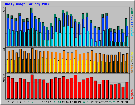Select day label 5 on the x-axis
Screen dimensions: 135x105
(x=25, y=102)
